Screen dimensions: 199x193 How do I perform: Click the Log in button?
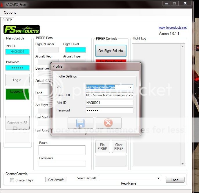tap(17, 80)
